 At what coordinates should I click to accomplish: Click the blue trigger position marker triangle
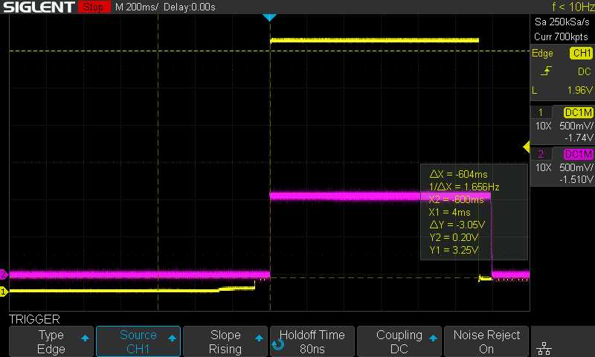tap(270, 17)
